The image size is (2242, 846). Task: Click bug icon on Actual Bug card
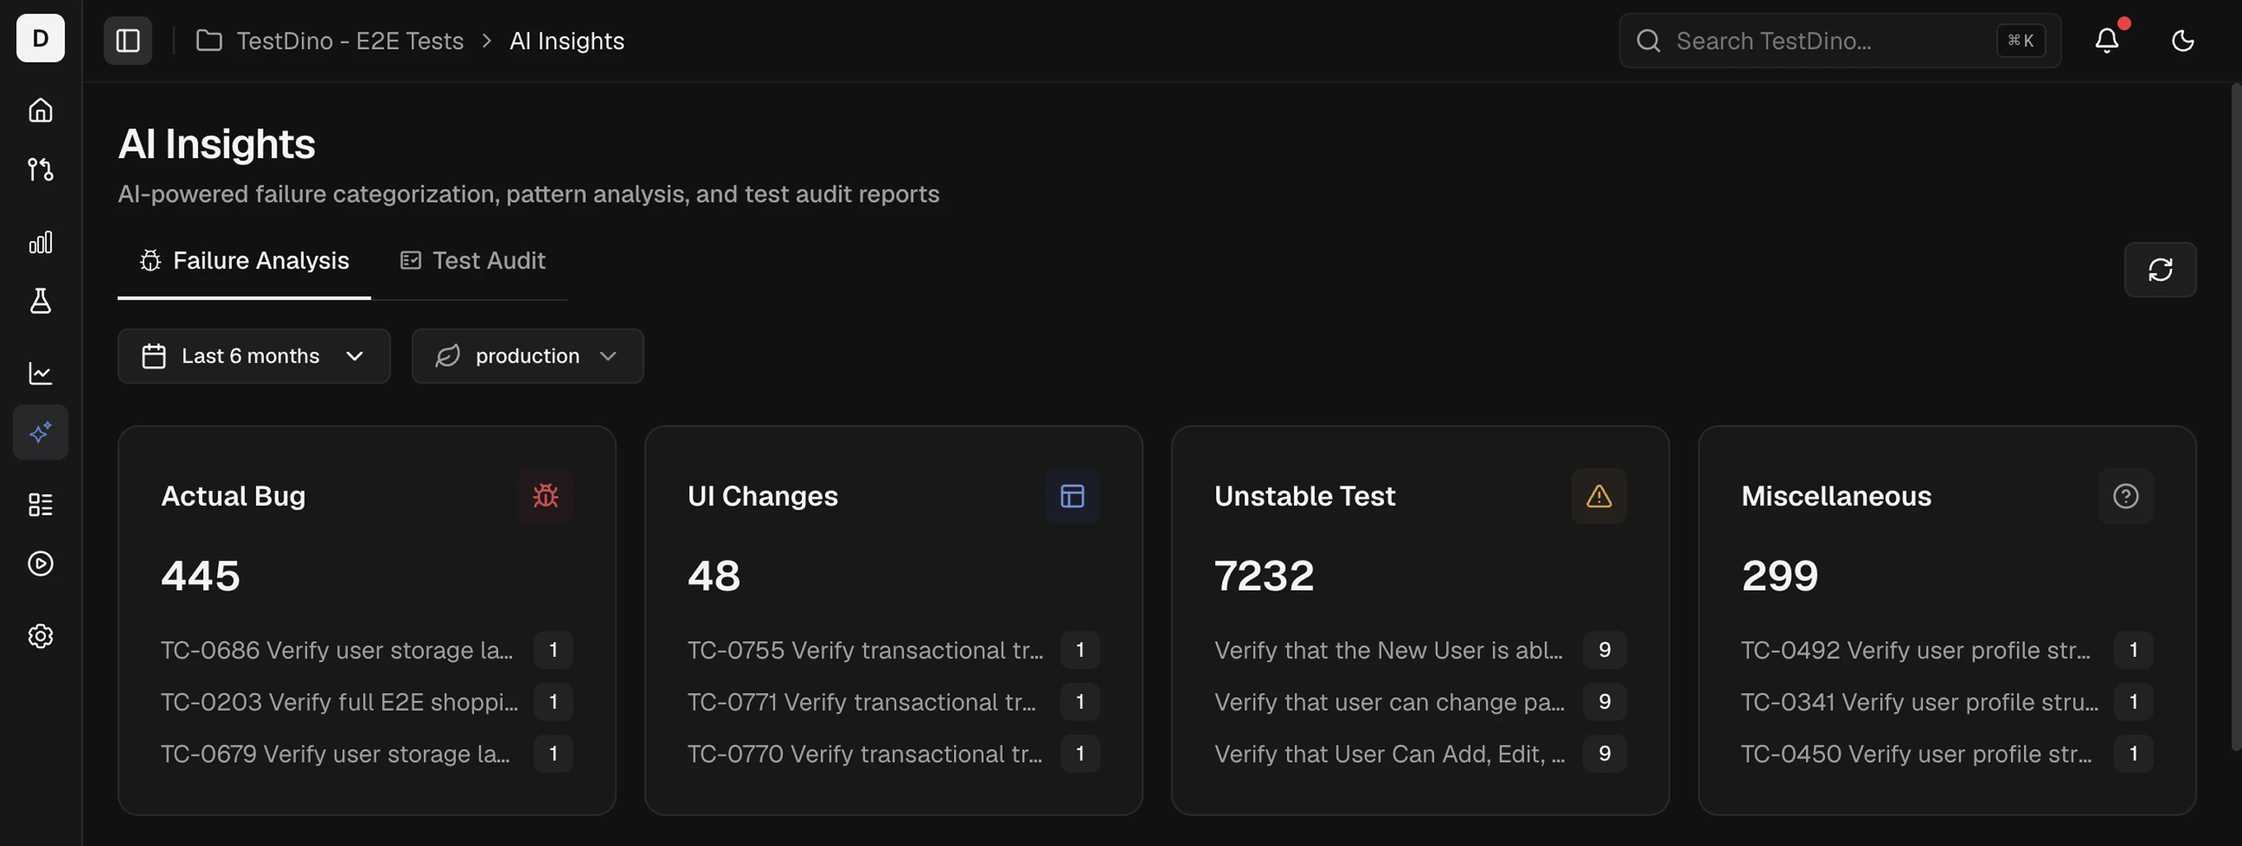[x=546, y=496]
